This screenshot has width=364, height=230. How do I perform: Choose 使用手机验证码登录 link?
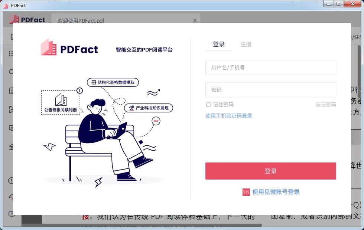pyautogui.click(x=229, y=116)
